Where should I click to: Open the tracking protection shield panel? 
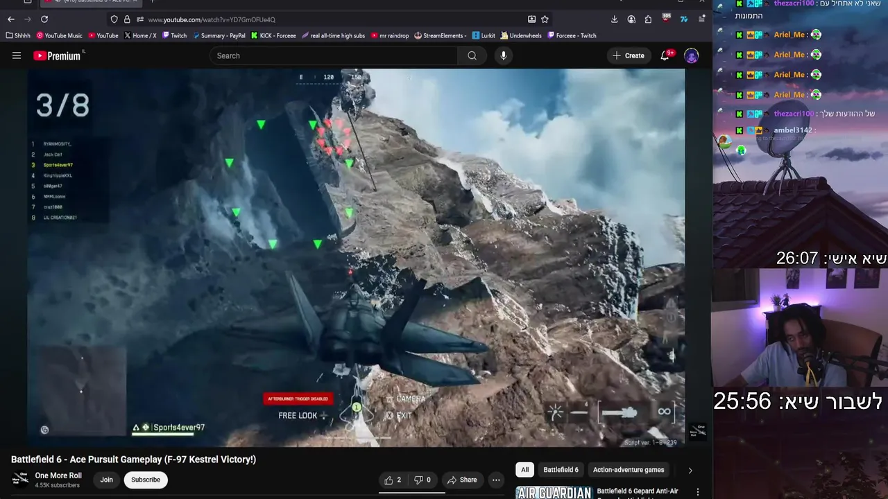[114, 19]
